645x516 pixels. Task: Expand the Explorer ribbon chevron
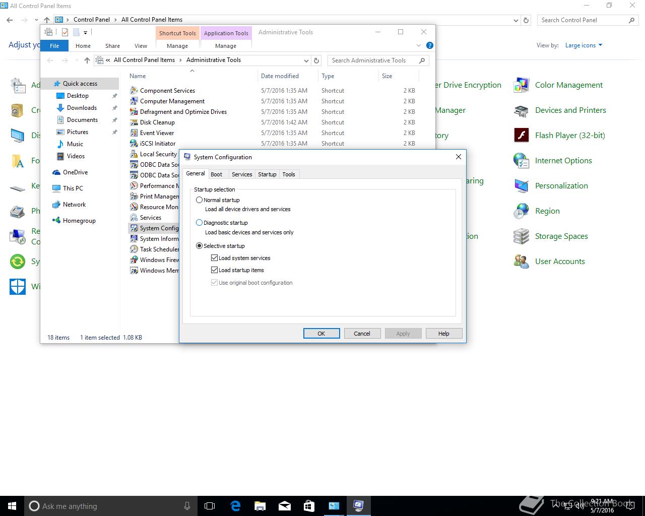click(x=419, y=45)
